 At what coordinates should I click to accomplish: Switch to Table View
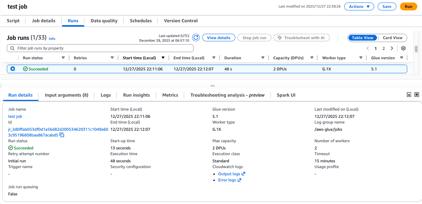tap(363, 38)
